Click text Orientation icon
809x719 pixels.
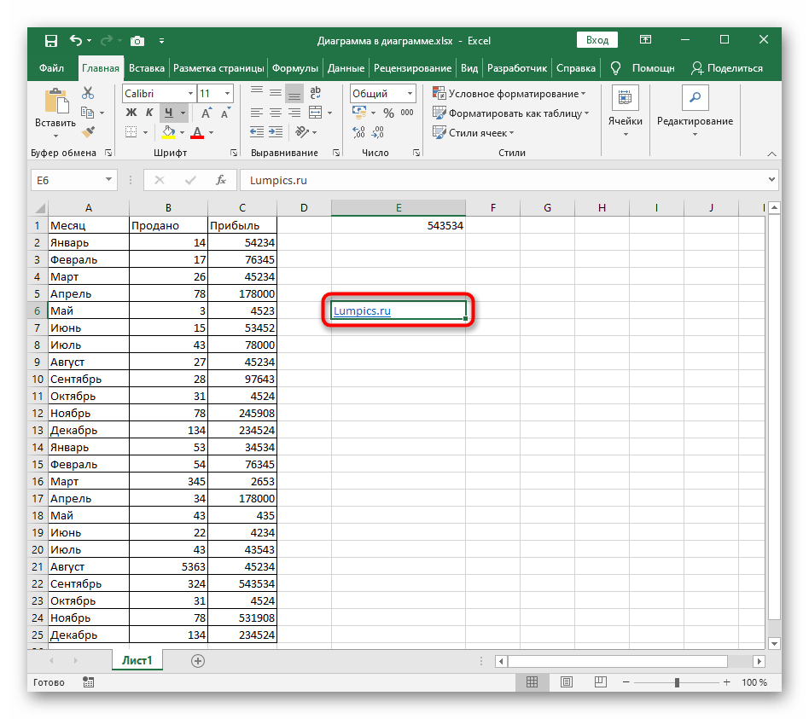point(302,132)
